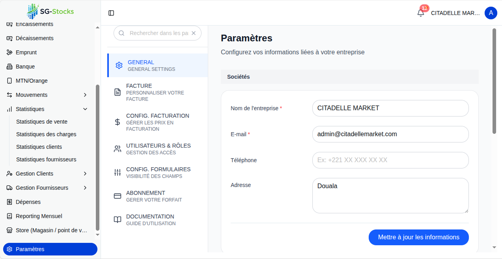The width and height of the screenshot is (502, 259).
Task: Click the Utilisateurs & Rôles people icon
Action: (118, 149)
